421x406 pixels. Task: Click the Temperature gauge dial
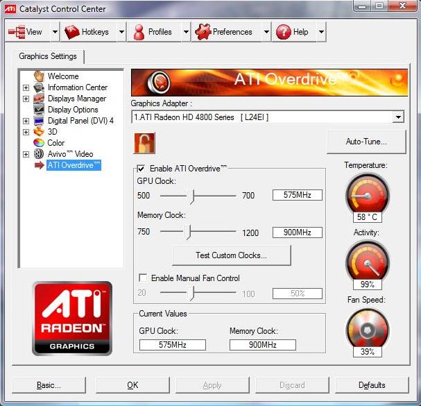[x=368, y=194]
